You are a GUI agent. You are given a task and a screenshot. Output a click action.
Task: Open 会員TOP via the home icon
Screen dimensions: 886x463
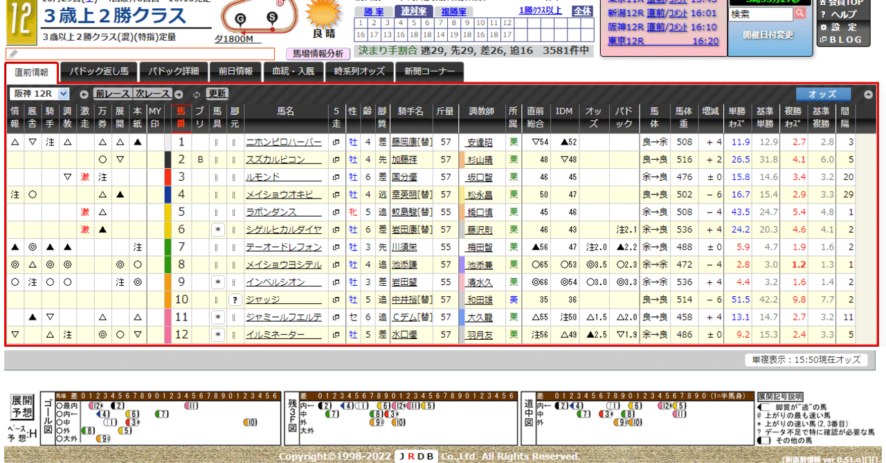pyautogui.click(x=824, y=2)
